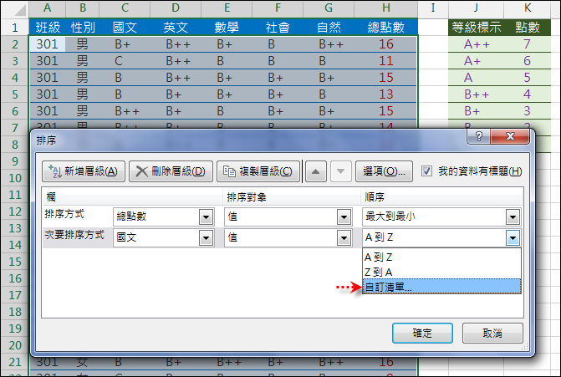The width and height of the screenshot is (561, 377).
Task: Open the 最大到最小 order dropdown
Action: coord(513,217)
